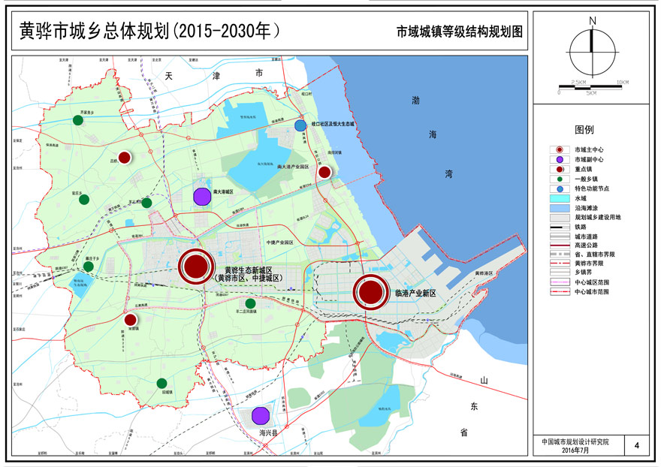Screen dimensions: 661x467
Task: Click the purple 市域副中心 legend symbol
Action: coord(560,160)
